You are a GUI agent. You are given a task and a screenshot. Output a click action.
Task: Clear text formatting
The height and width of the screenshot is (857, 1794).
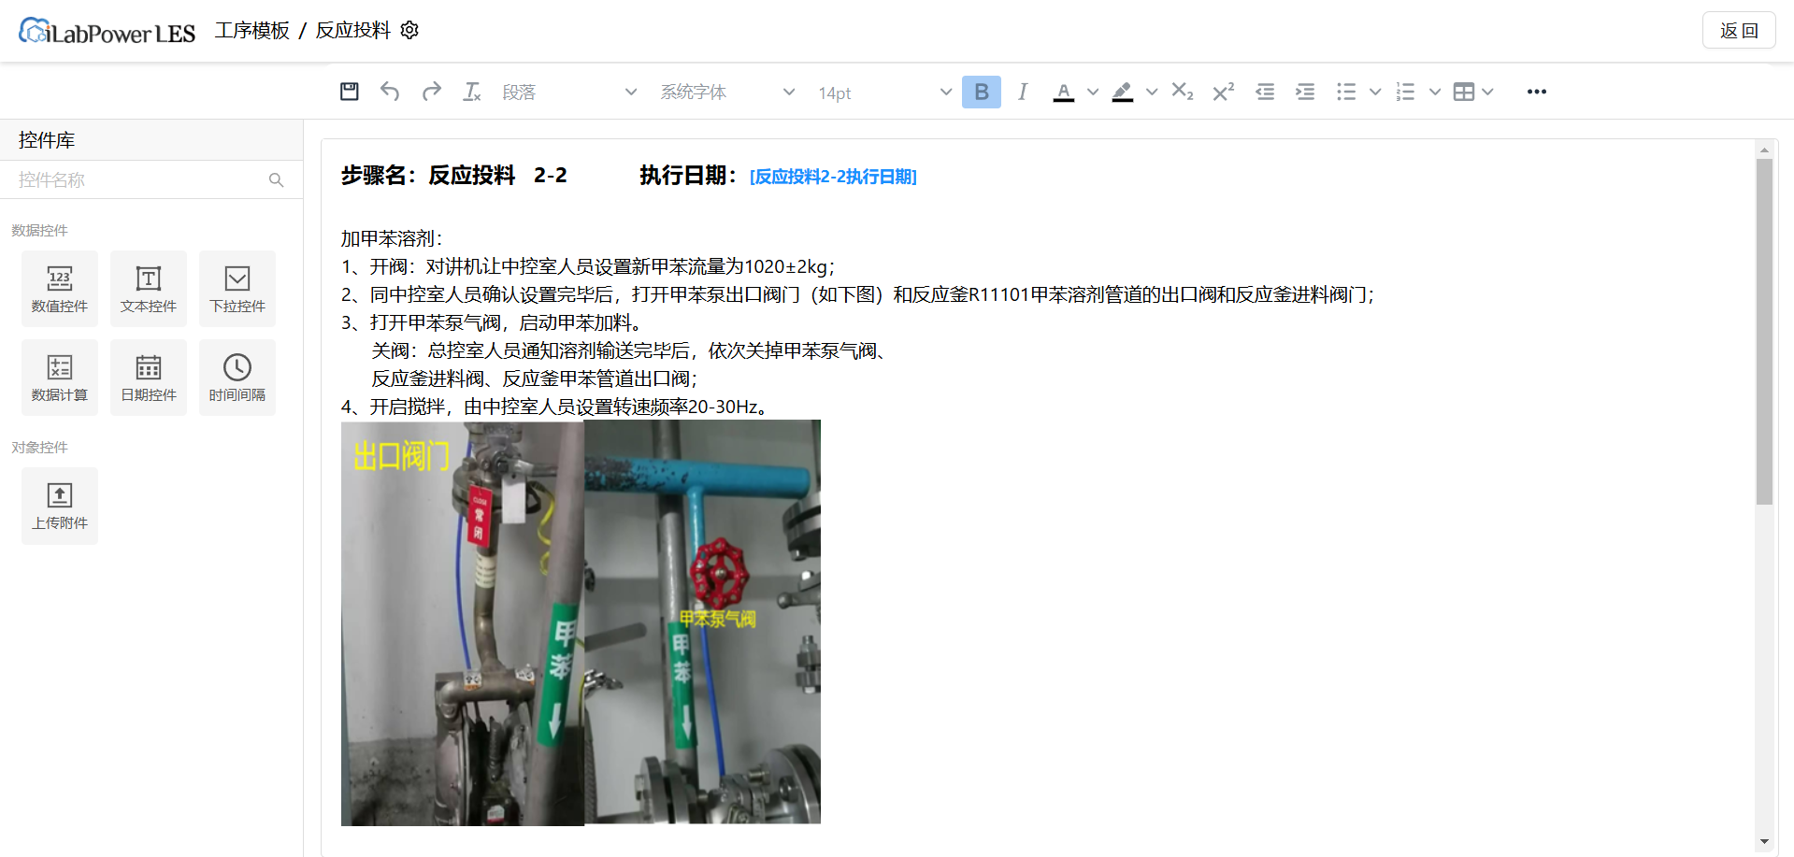[x=472, y=92]
